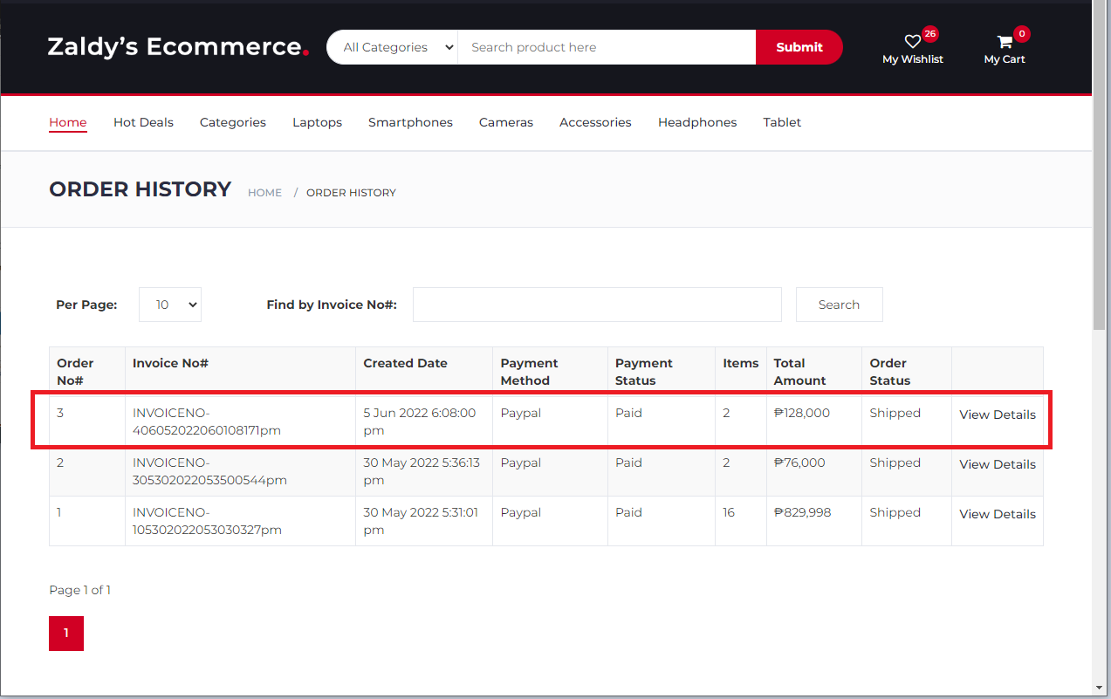View Details for order 3

tap(997, 415)
